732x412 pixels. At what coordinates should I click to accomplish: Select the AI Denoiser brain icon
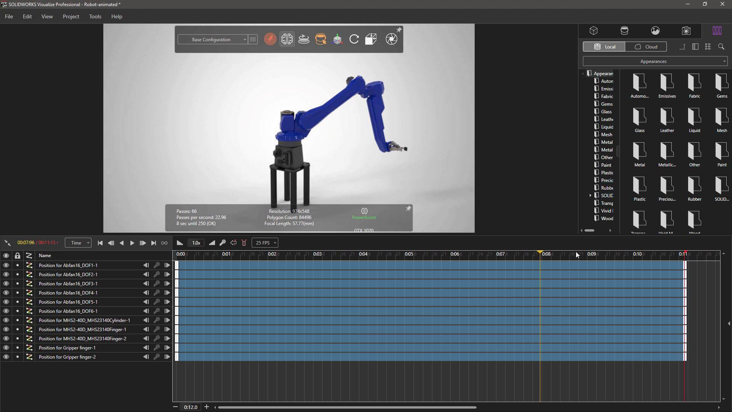coord(287,39)
